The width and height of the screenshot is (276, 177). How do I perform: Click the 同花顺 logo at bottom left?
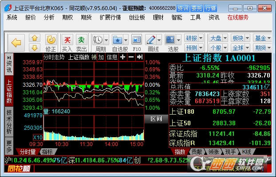19,169
